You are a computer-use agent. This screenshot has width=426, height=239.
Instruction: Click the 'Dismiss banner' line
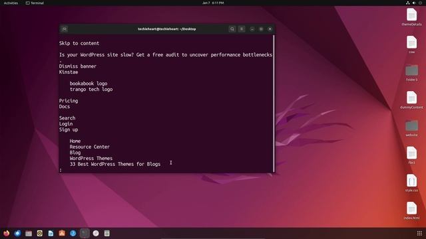point(78,66)
